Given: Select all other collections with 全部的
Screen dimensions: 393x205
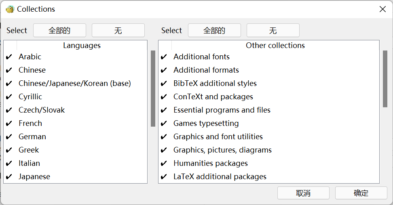Looking at the screenshot, I should pyautogui.click(x=215, y=30).
